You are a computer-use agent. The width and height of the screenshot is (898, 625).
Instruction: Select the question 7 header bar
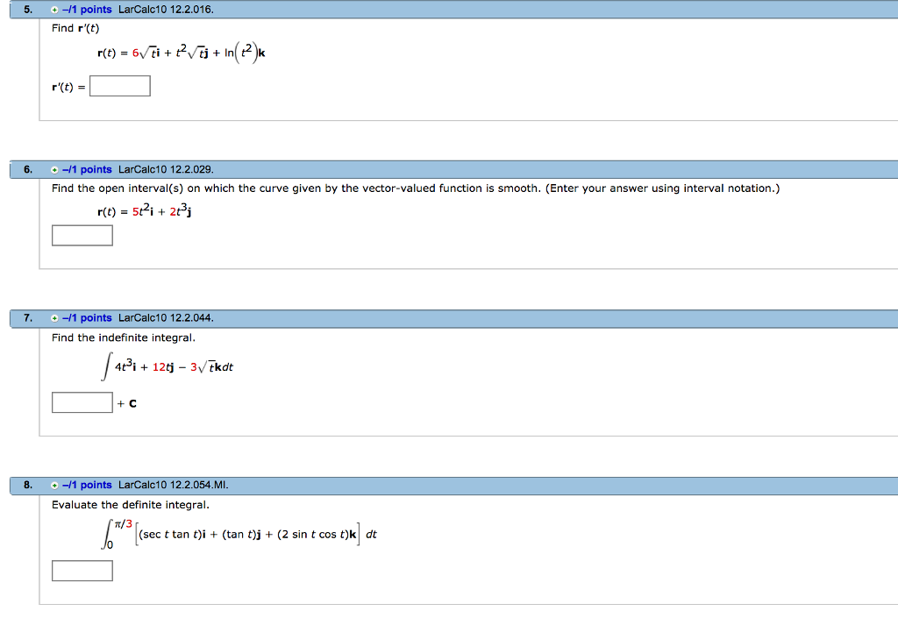point(438,318)
